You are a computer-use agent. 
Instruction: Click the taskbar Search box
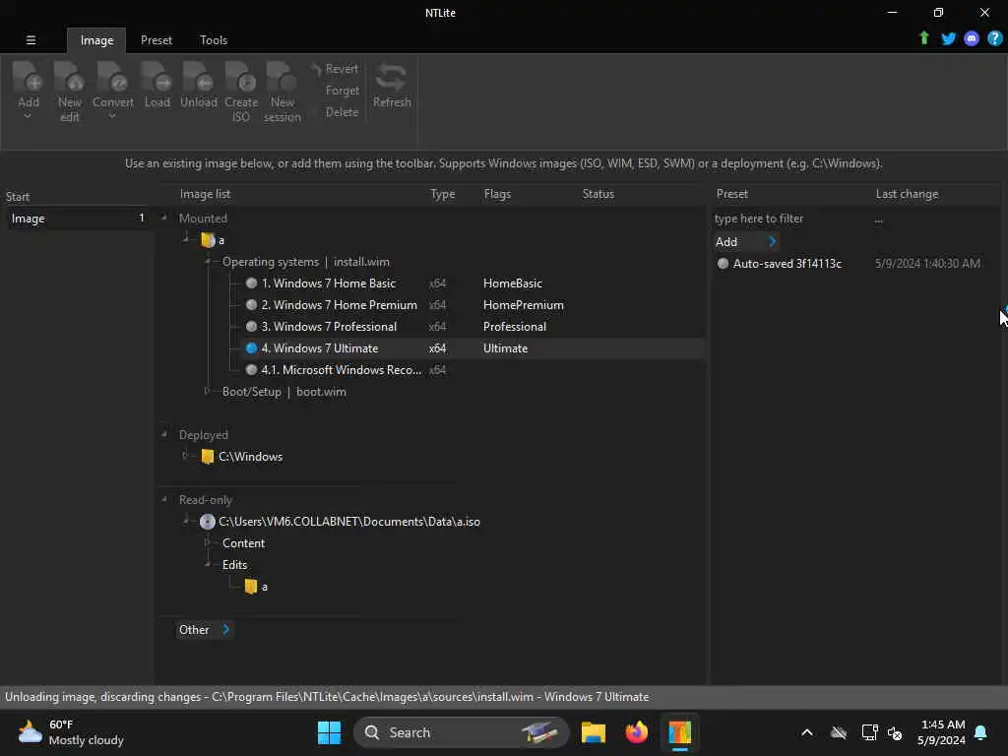[x=461, y=732]
